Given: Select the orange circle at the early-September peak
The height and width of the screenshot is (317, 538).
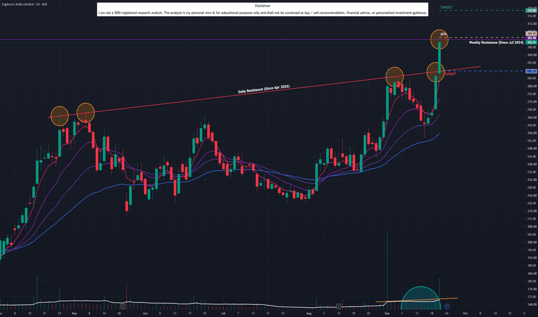Looking at the screenshot, I should tap(395, 77).
